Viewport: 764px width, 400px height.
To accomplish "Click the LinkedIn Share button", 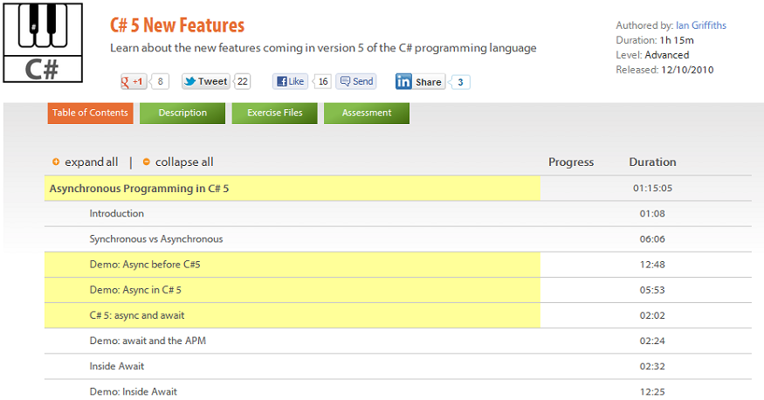I will point(420,82).
